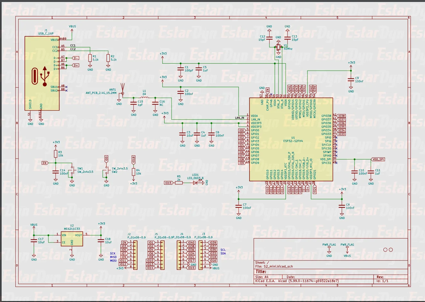Image resolution: width=425 pixels, height=302 pixels.
Task: Select resistor R5 next to LED1
Action: [x=179, y=183]
